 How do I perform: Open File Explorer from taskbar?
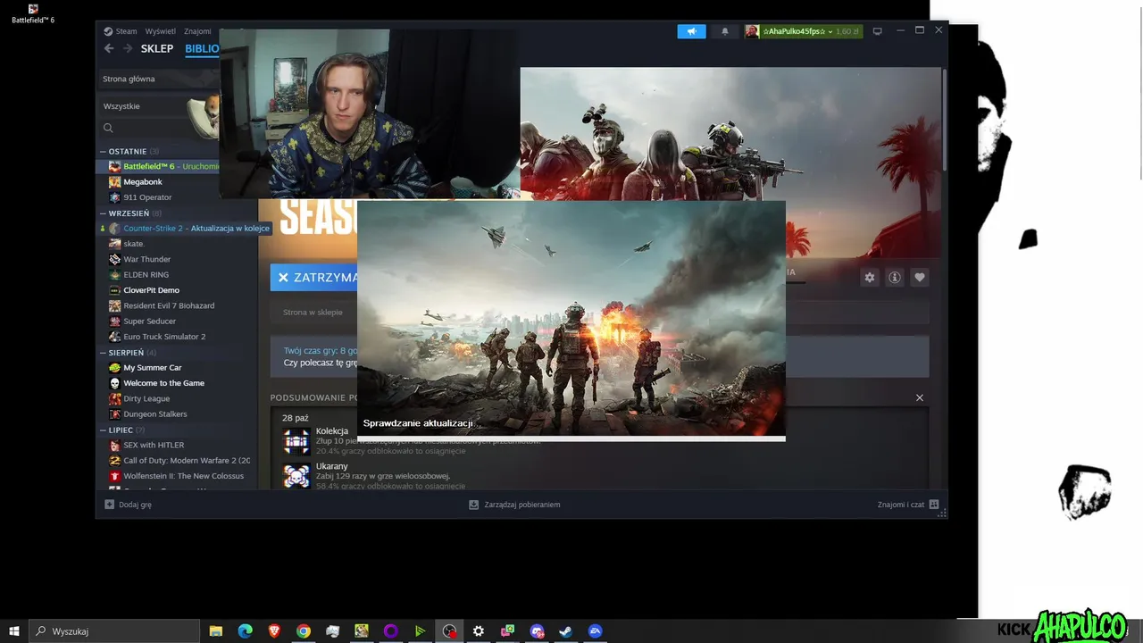pos(216,631)
